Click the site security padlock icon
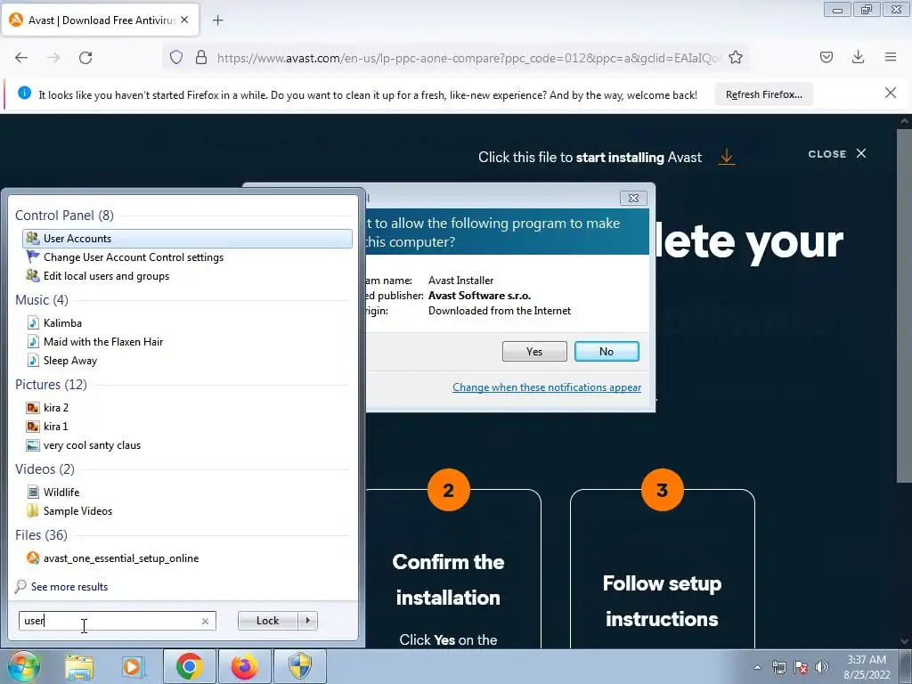This screenshot has height=684, width=912. [x=201, y=57]
